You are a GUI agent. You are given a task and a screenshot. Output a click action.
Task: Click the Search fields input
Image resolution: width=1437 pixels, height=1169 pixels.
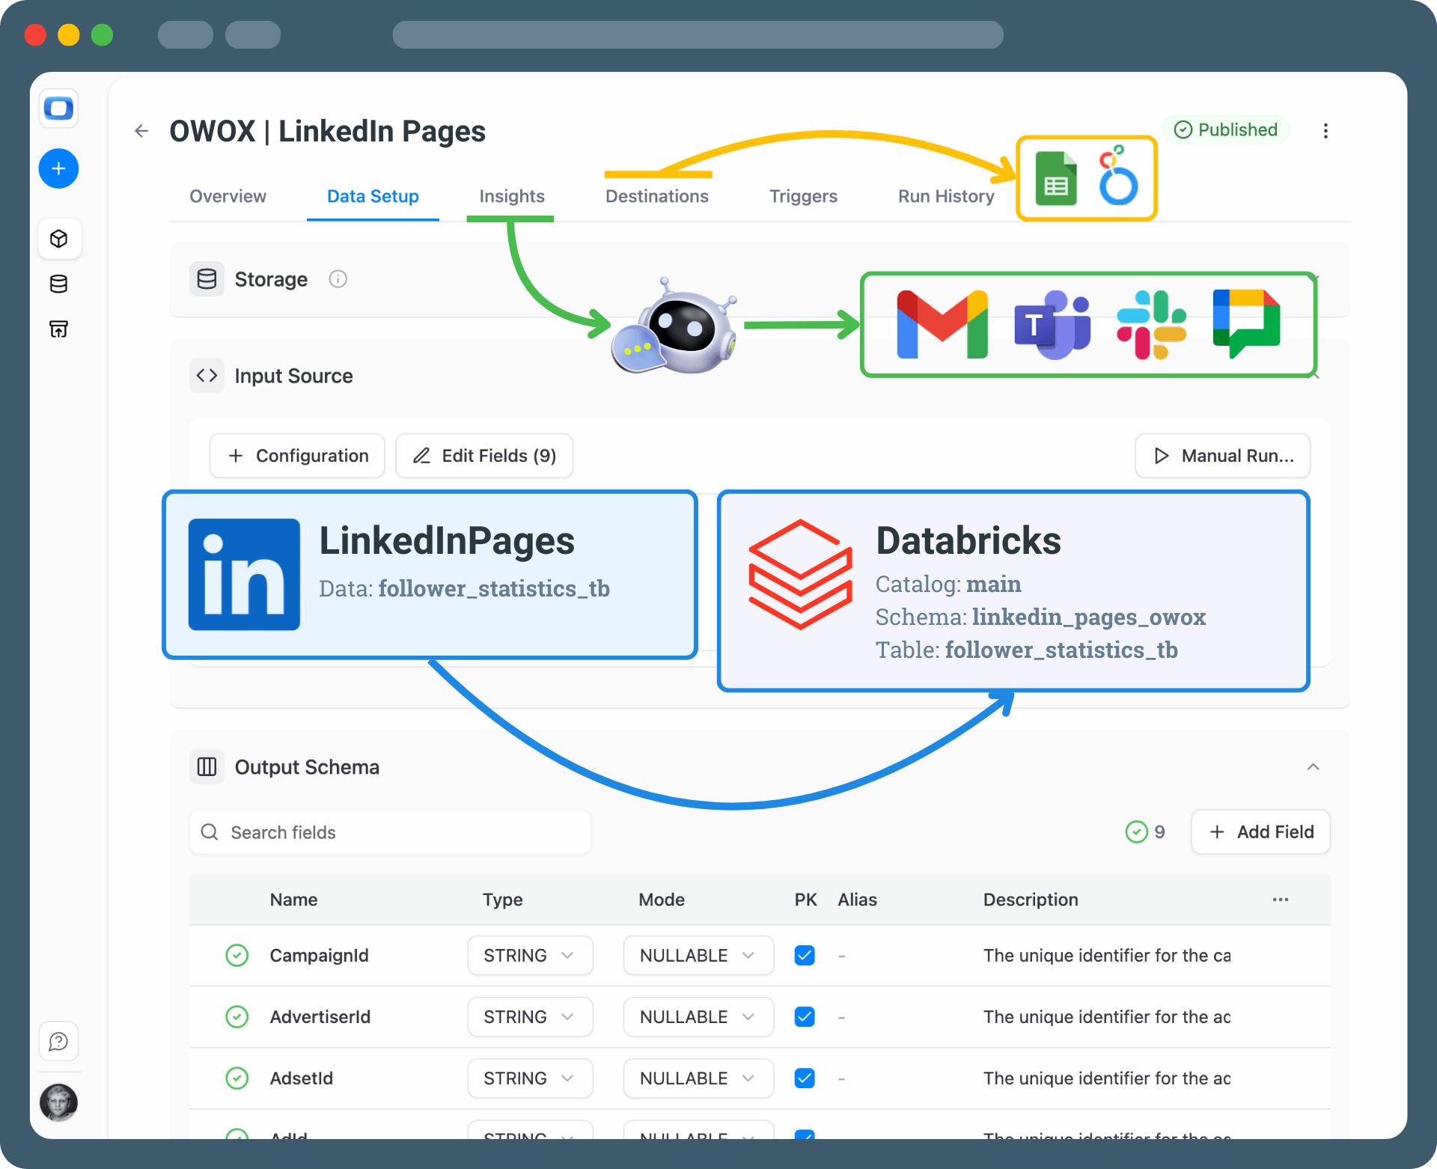(x=389, y=832)
